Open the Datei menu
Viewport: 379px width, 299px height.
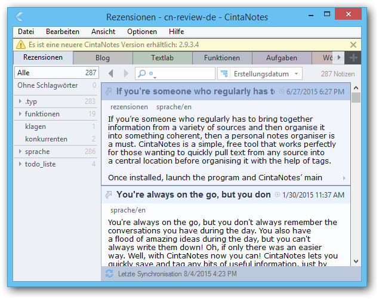click(26, 32)
